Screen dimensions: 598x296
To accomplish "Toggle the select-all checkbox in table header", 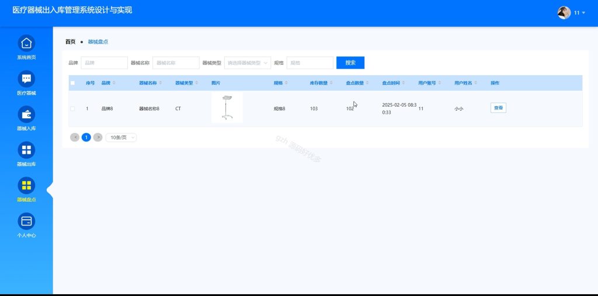I will (x=72, y=83).
